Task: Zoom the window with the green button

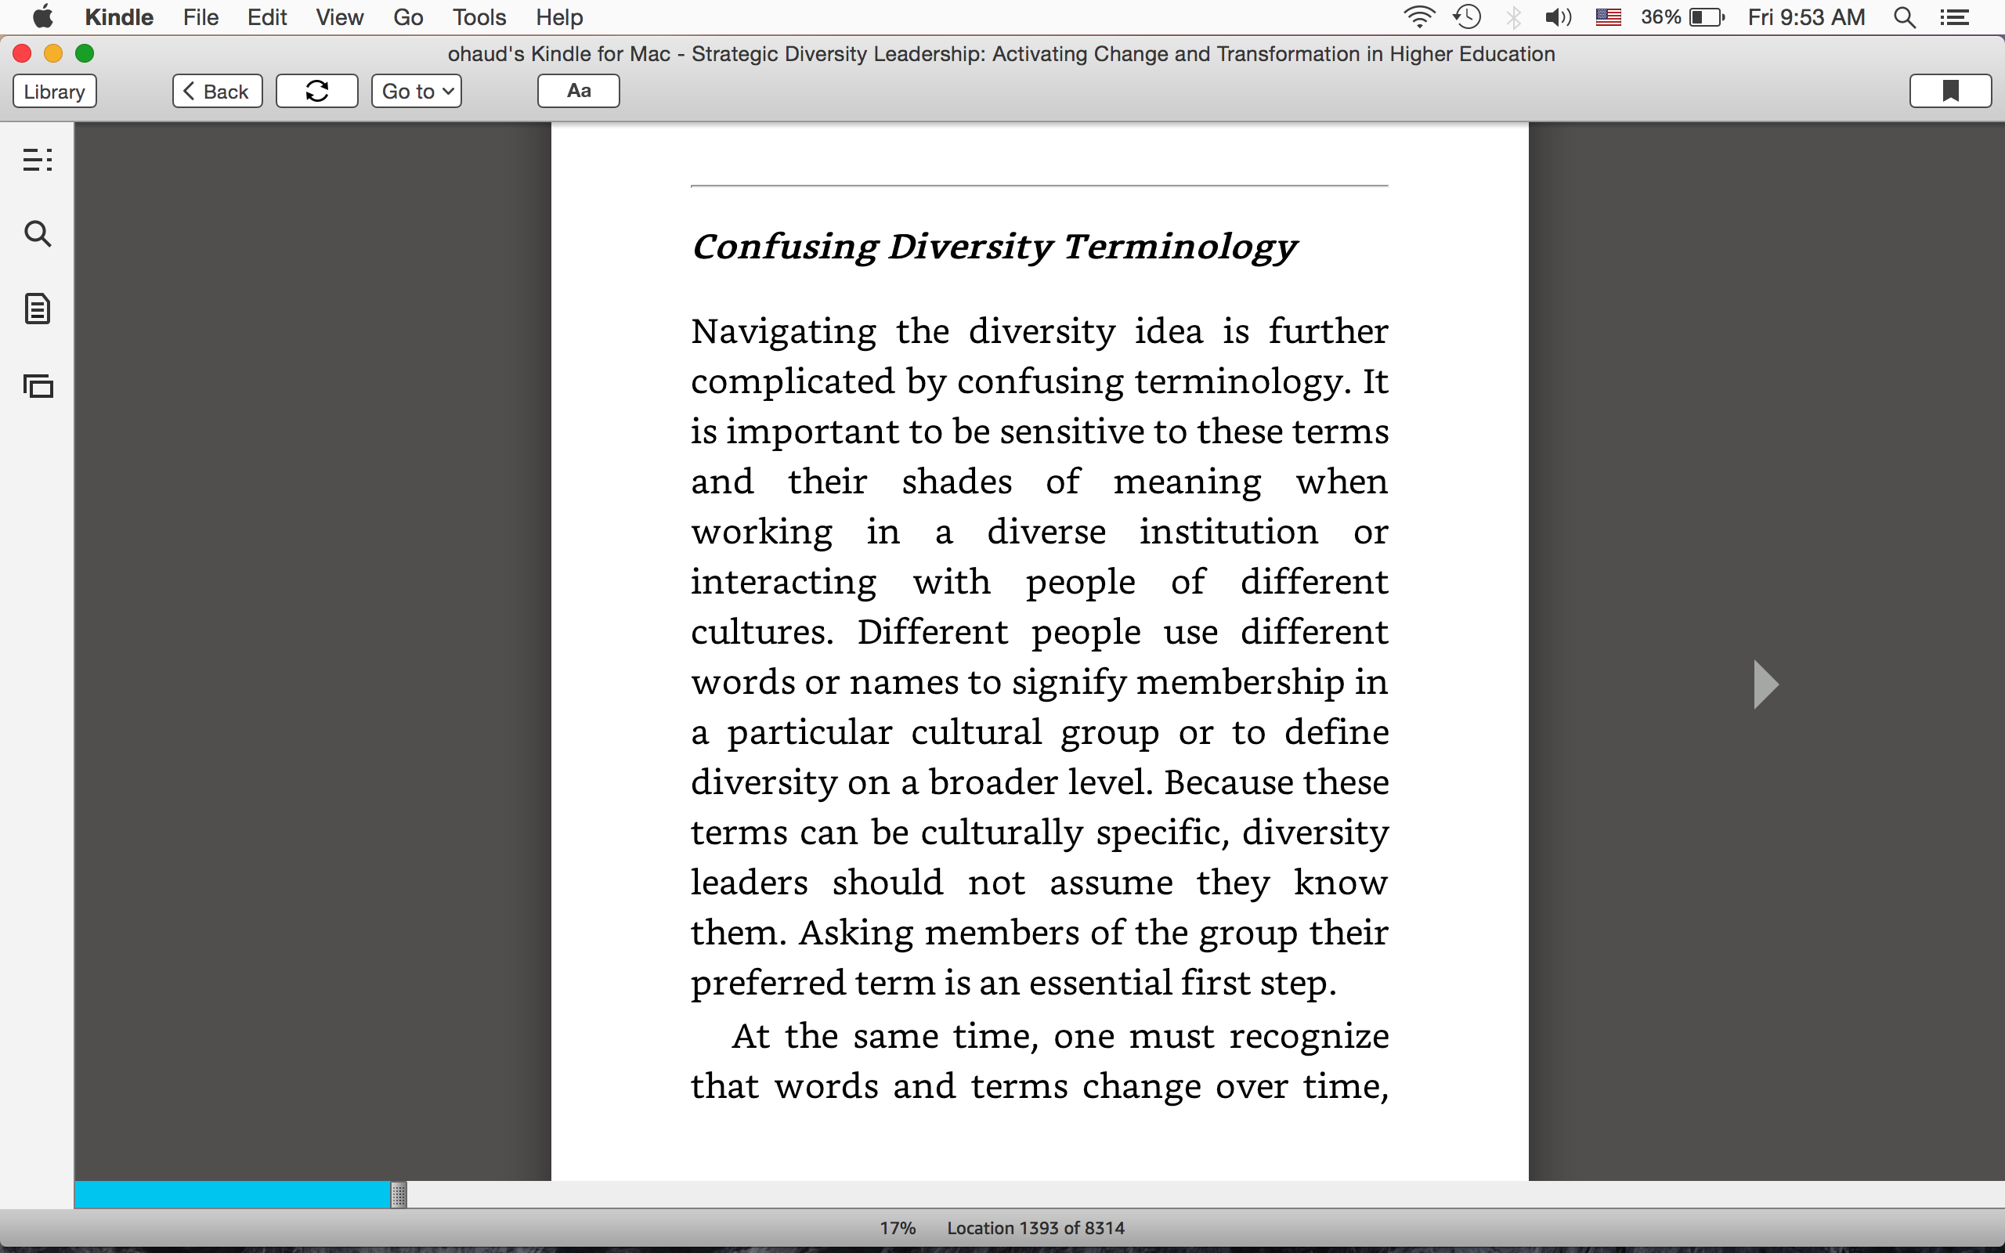Action: tap(85, 54)
